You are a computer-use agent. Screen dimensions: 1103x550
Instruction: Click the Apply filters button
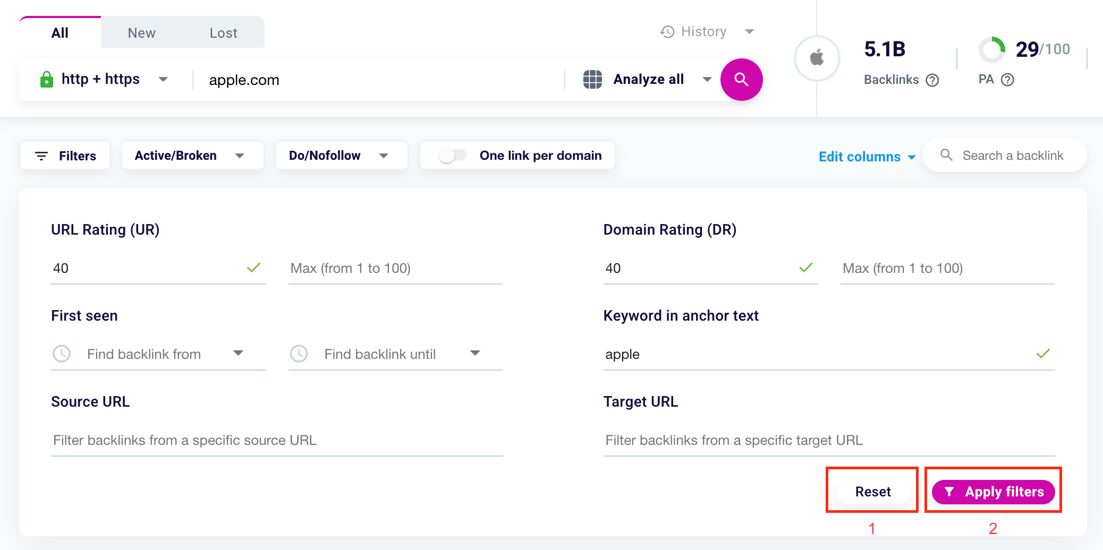[x=993, y=492]
